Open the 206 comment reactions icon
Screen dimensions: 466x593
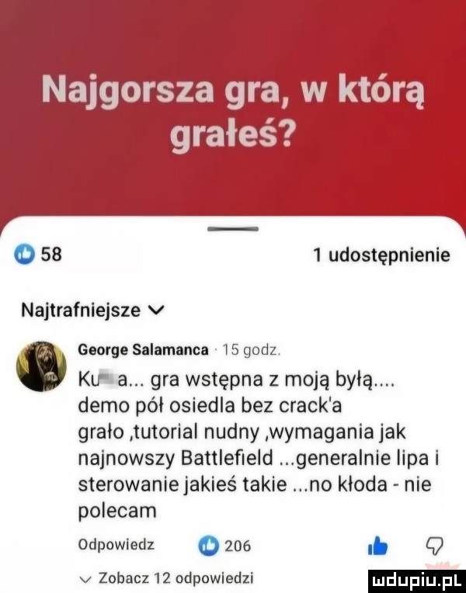[208, 546]
